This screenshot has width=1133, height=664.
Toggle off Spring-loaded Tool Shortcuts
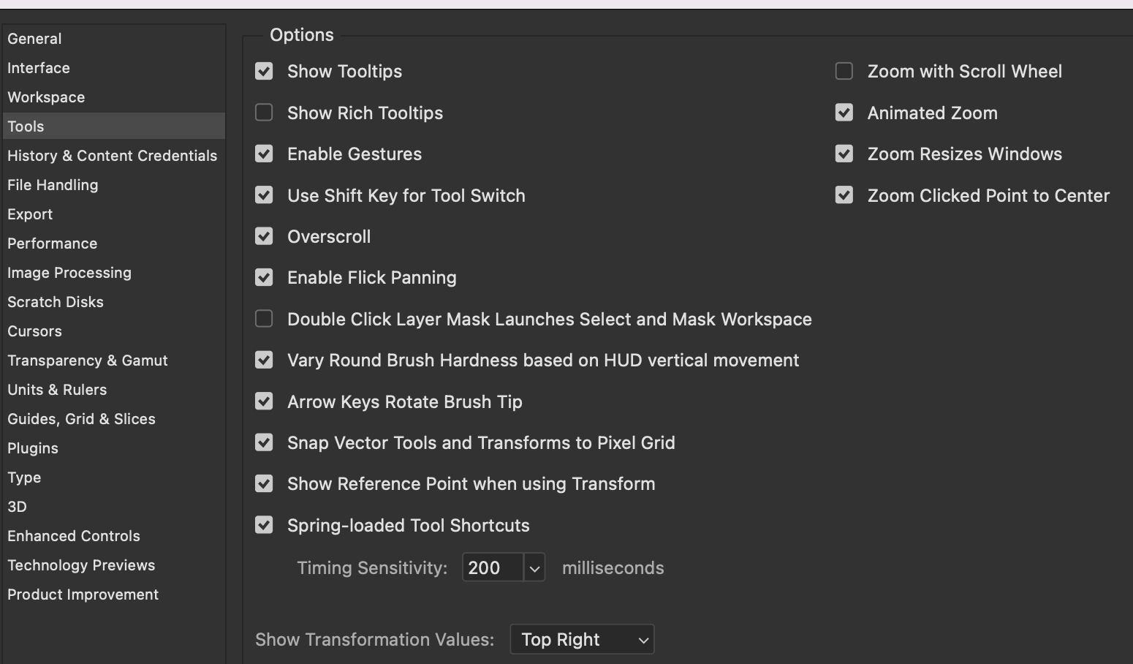(x=264, y=525)
